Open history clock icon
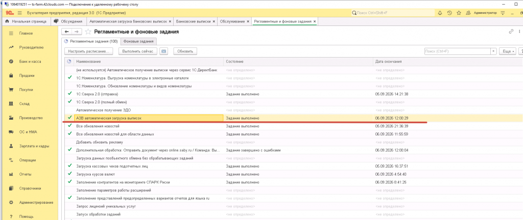 click(x=449, y=13)
